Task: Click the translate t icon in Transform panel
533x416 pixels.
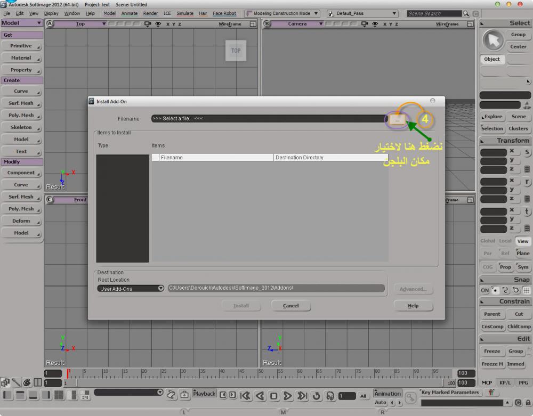Action: point(527,211)
